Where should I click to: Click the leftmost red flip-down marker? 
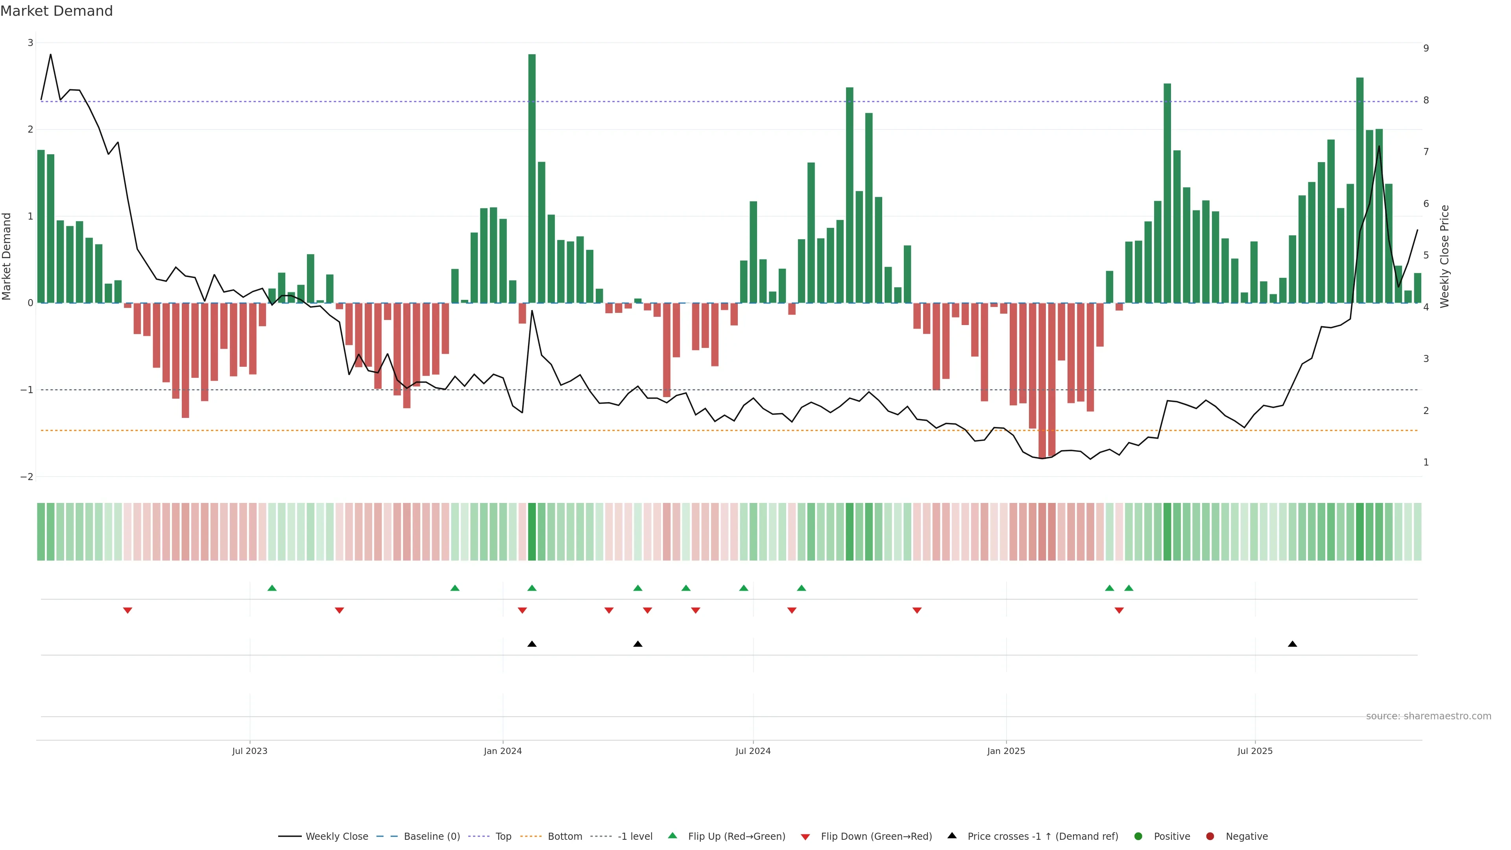click(127, 611)
